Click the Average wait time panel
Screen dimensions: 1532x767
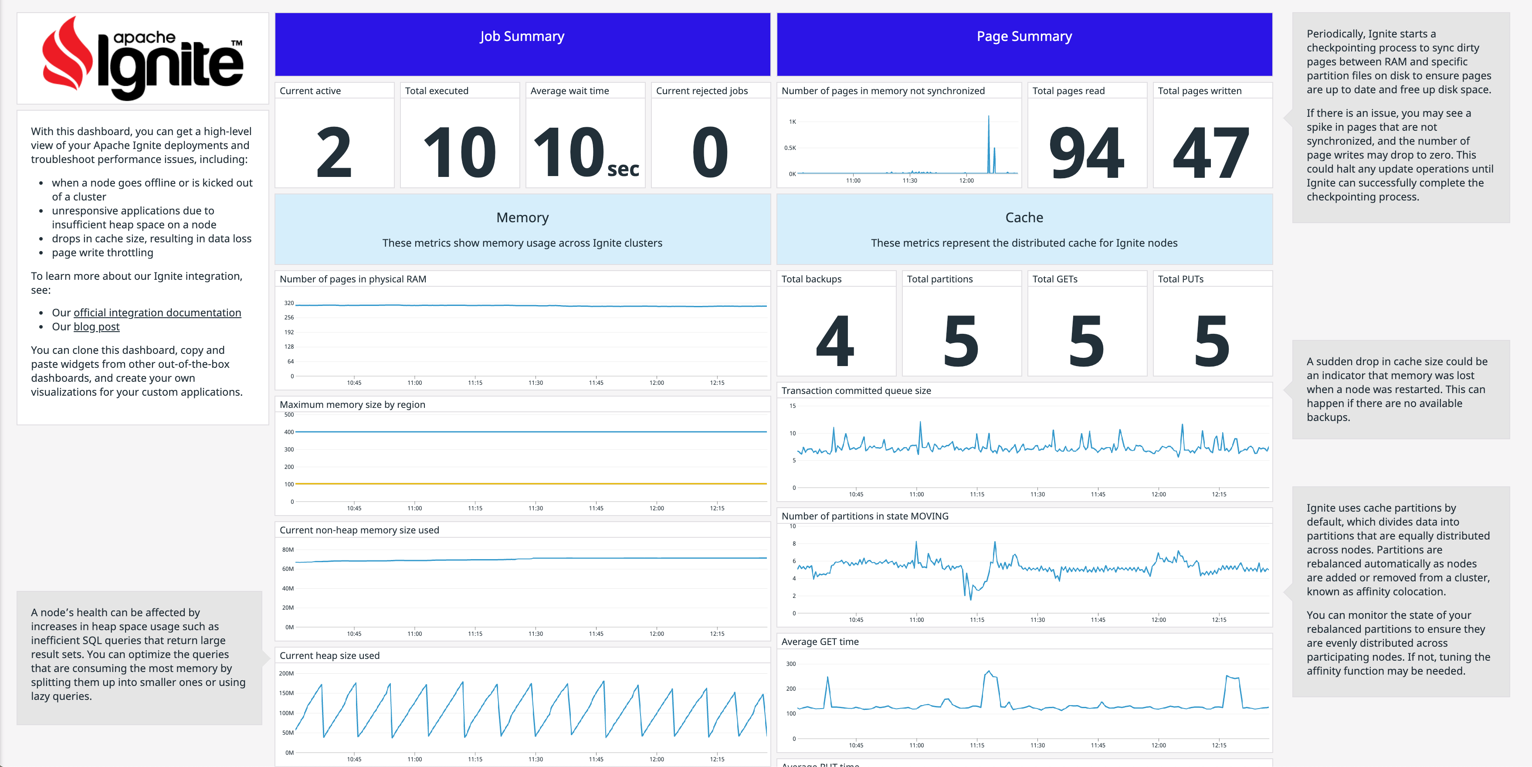click(585, 140)
